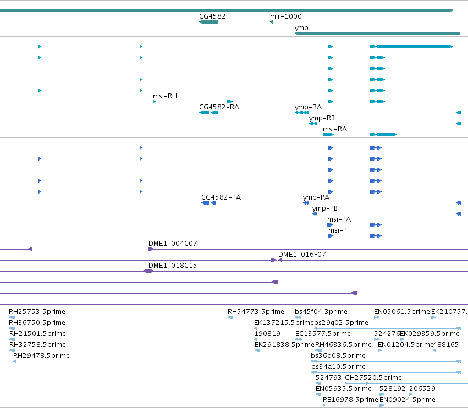Select EST RH36750.5prime

(x=37, y=323)
